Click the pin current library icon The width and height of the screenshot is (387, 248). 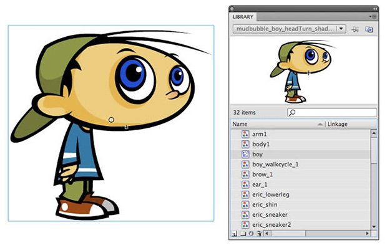tap(355, 29)
